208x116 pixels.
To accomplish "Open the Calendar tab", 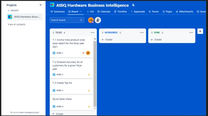I will tap(104, 11).
